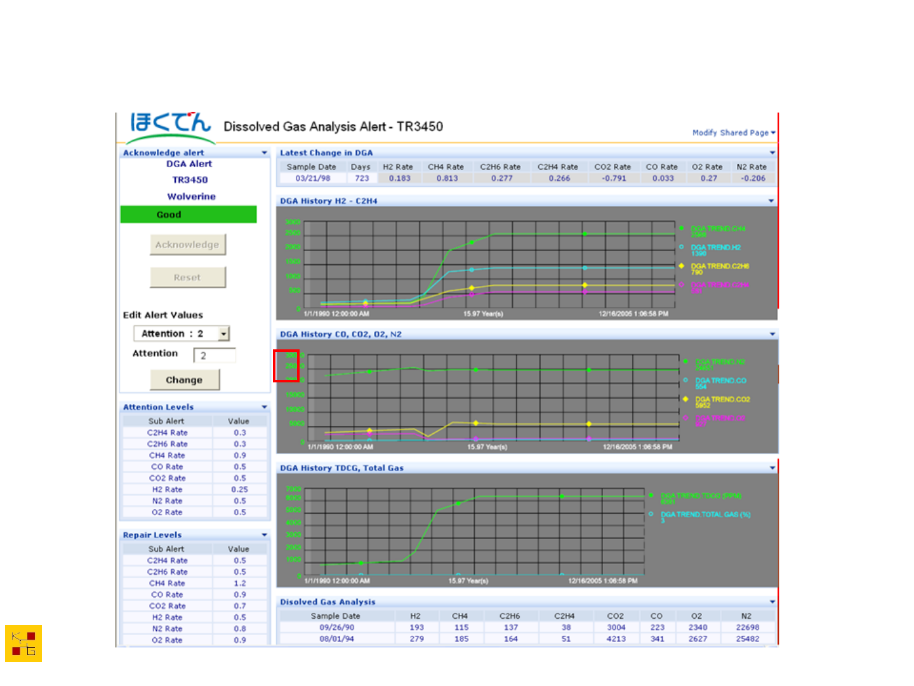Click the cyan DGA TREND.H2 legend marker
The width and height of the screenshot is (914, 686).
tap(681, 247)
